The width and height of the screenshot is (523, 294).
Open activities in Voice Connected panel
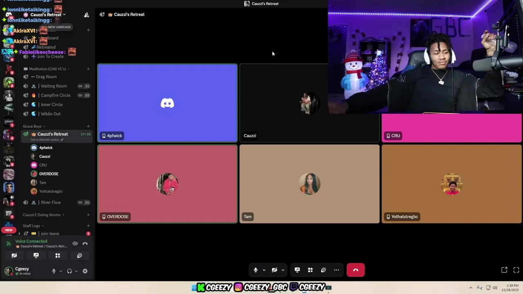(58, 256)
